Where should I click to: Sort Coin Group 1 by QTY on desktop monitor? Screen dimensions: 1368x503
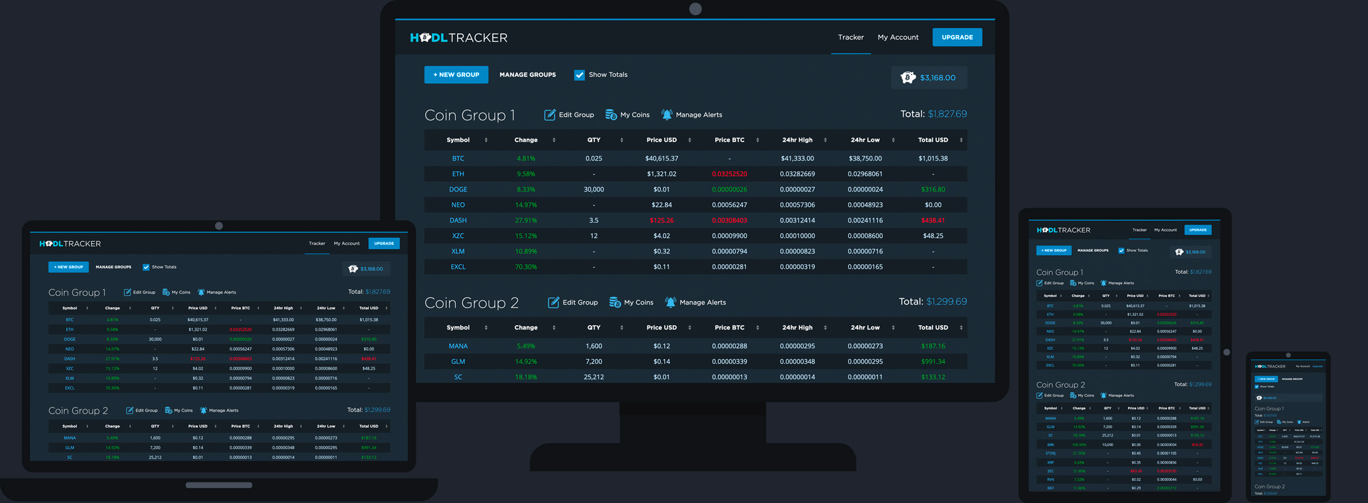click(x=594, y=140)
